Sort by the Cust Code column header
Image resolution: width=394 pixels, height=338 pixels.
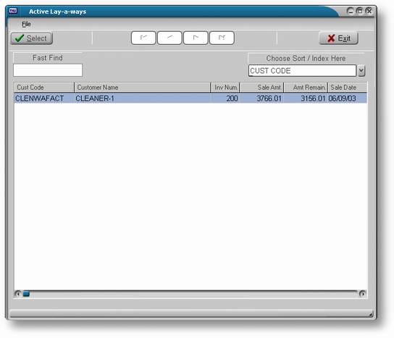pyautogui.click(x=44, y=88)
